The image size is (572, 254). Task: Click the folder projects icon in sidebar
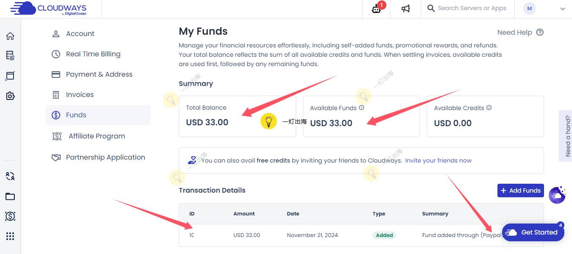point(10,196)
